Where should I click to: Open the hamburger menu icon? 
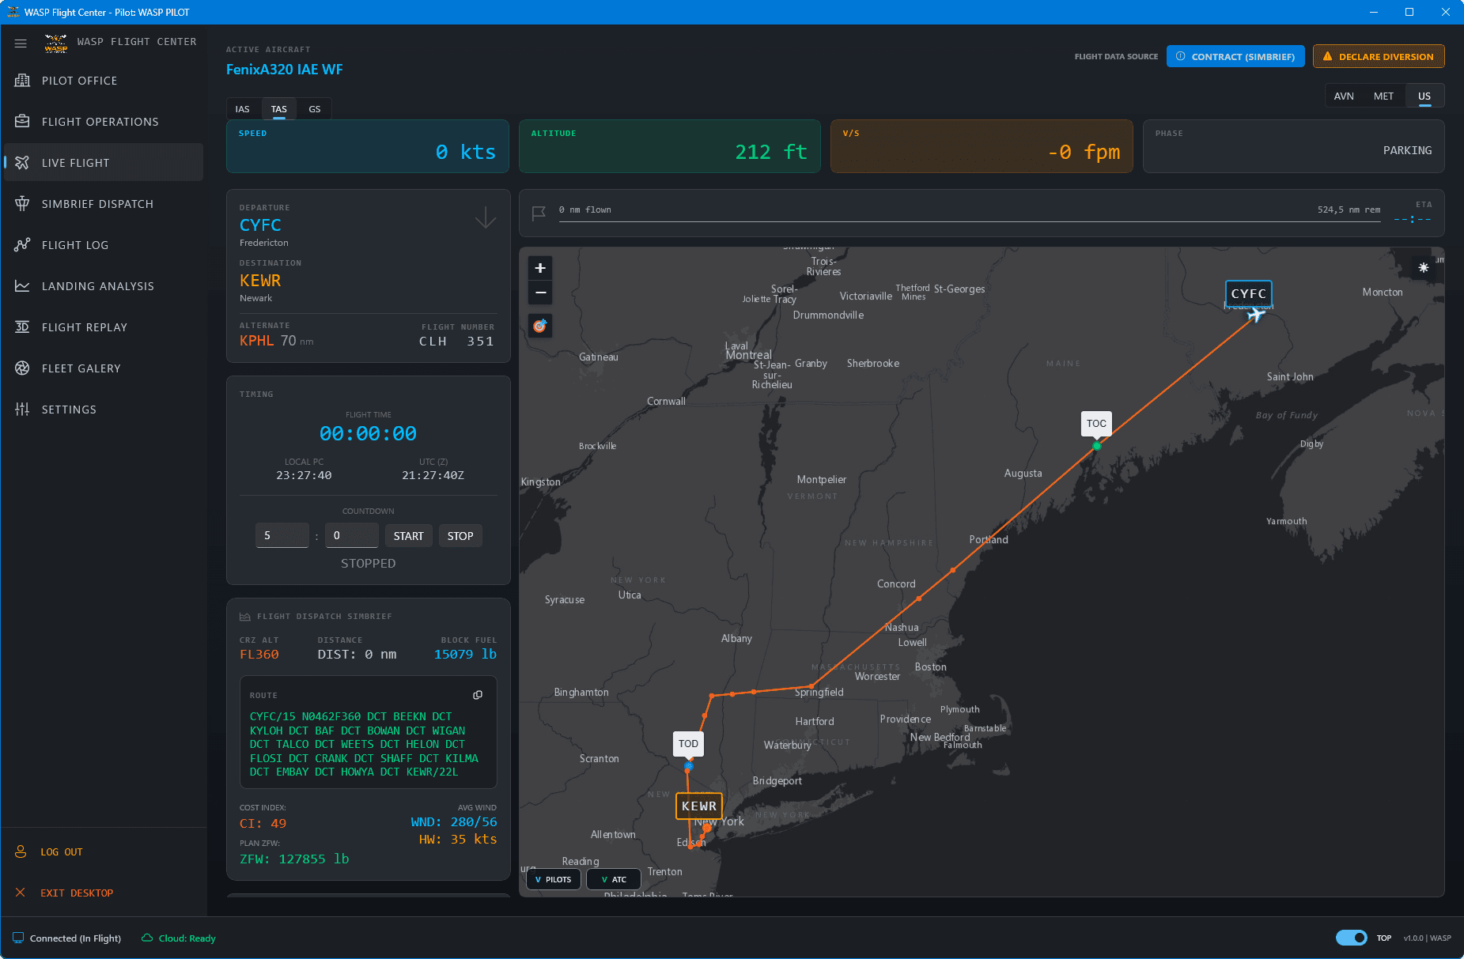[21, 43]
